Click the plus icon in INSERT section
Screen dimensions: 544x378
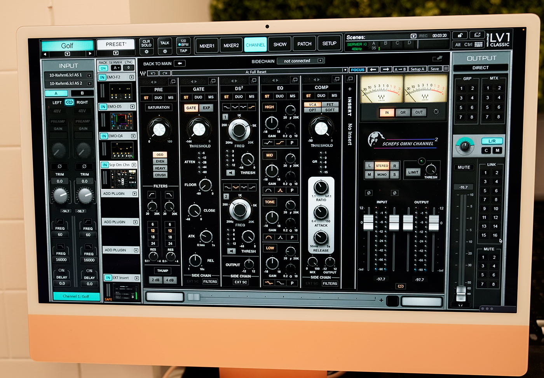349,89
